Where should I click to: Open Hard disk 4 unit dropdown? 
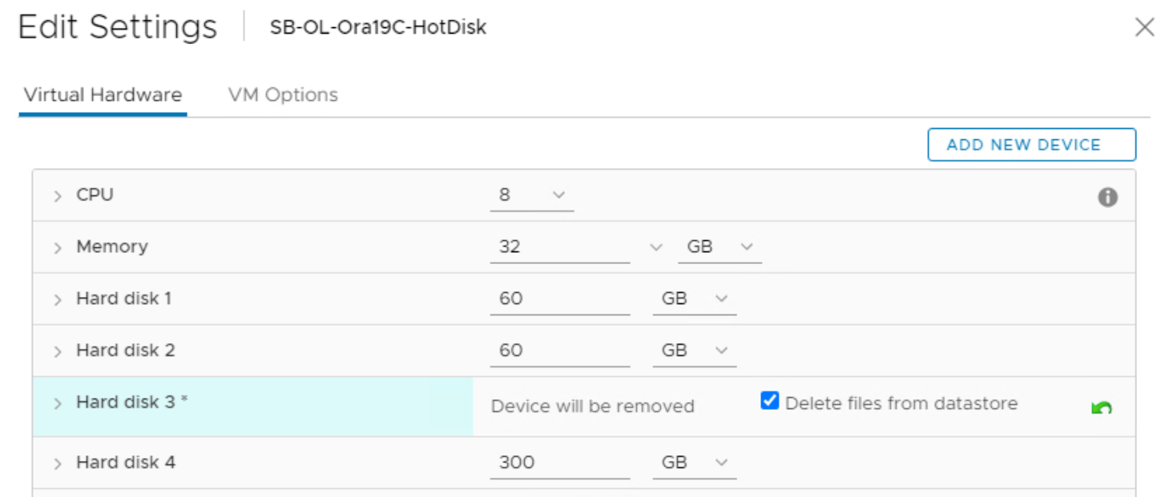[694, 463]
